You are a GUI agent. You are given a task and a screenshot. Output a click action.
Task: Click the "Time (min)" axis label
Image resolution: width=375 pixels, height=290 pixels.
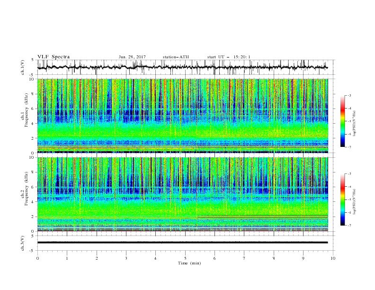click(x=189, y=263)
